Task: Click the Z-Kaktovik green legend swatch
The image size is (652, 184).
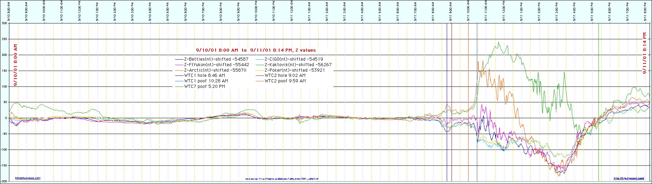Action: click(x=259, y=65)
